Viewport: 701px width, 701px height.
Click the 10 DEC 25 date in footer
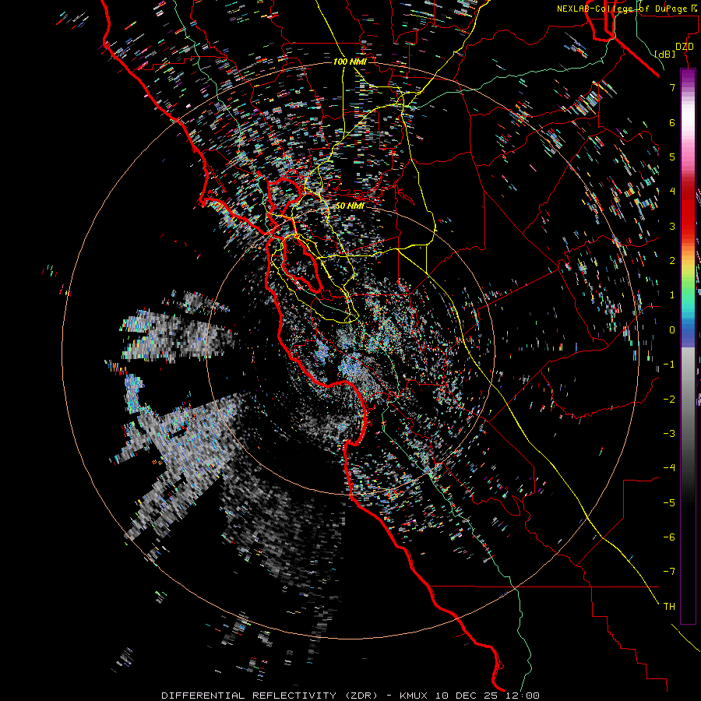coord(467,696)
